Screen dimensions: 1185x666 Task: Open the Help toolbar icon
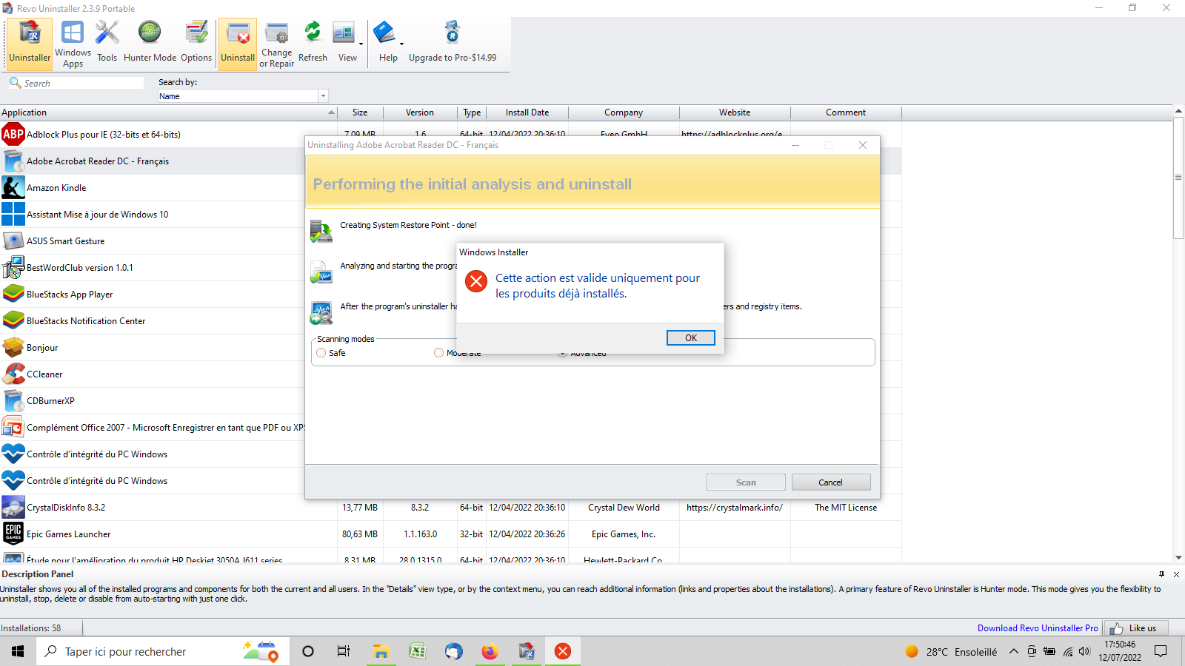click(385, 43)
